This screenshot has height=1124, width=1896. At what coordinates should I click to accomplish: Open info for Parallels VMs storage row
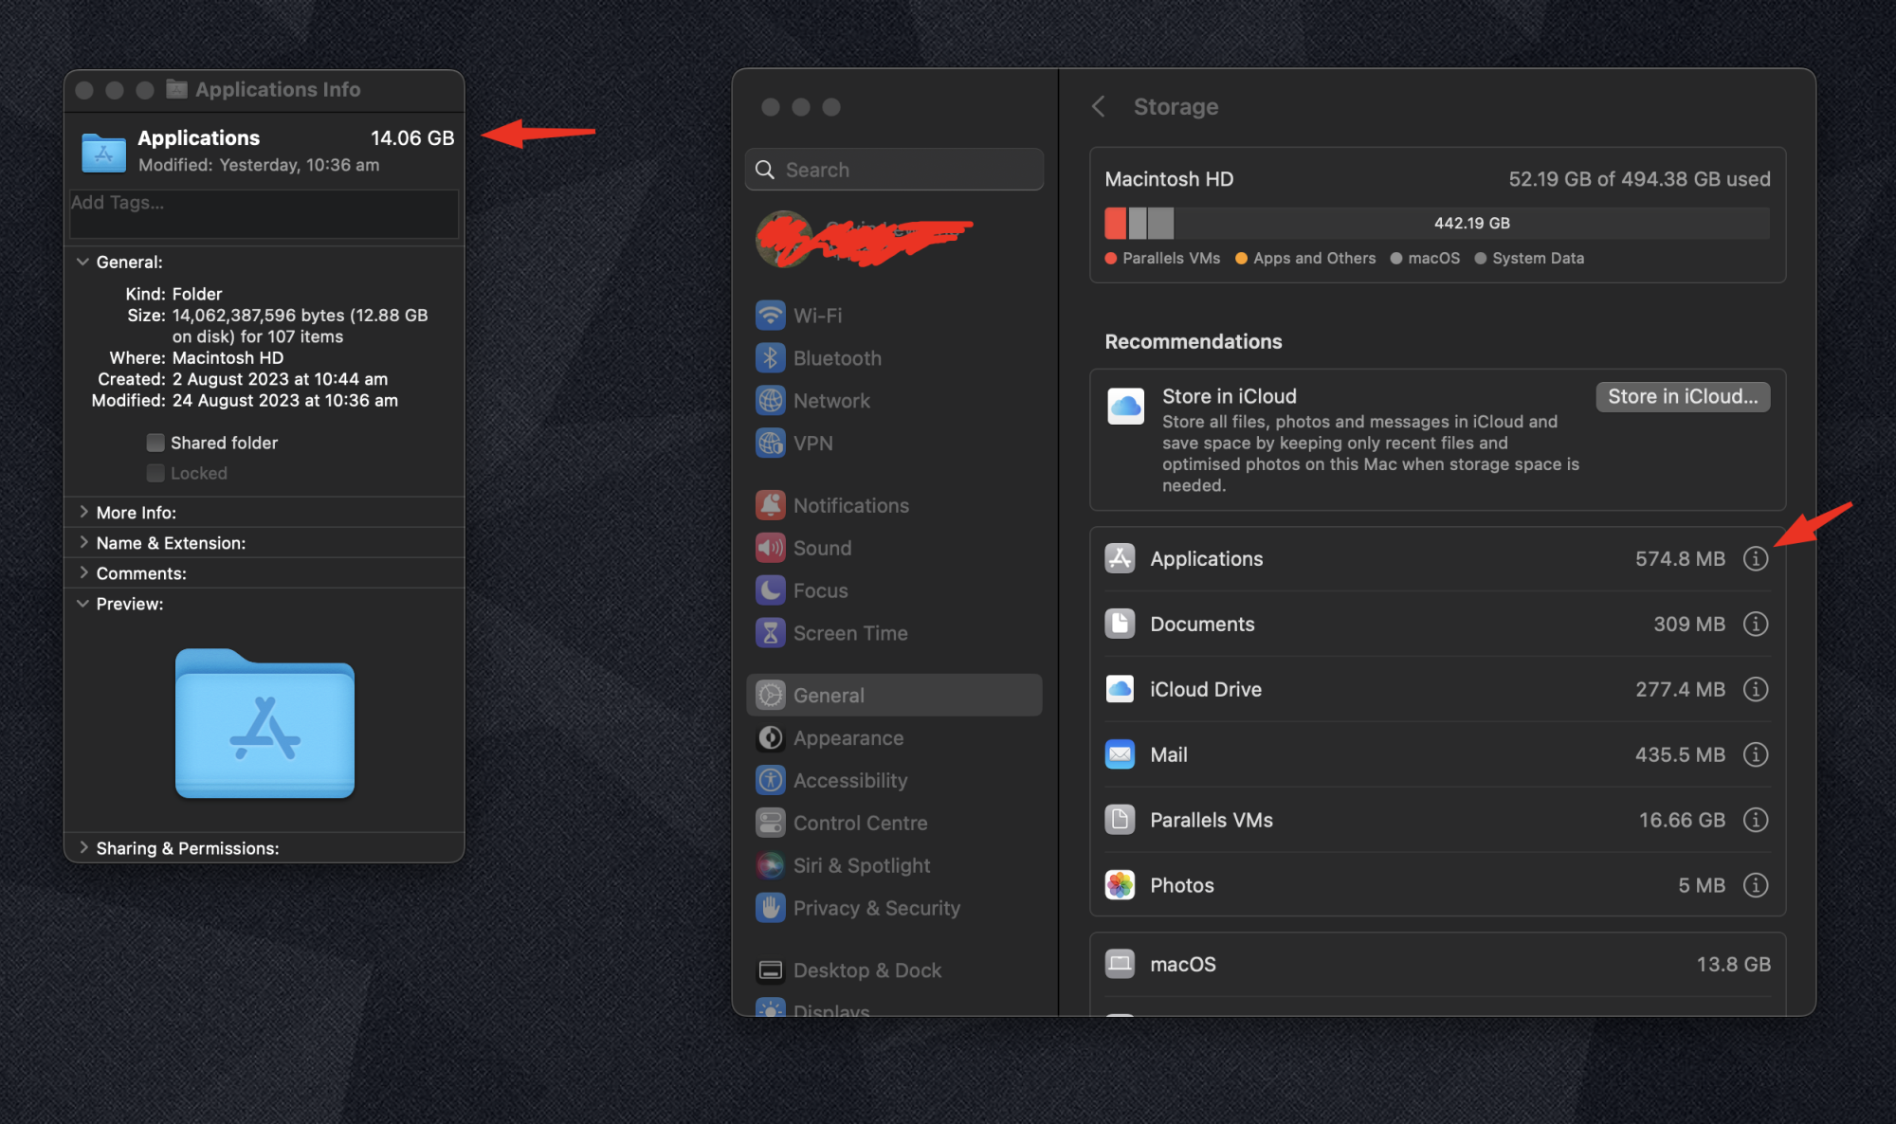(1756, 821)
